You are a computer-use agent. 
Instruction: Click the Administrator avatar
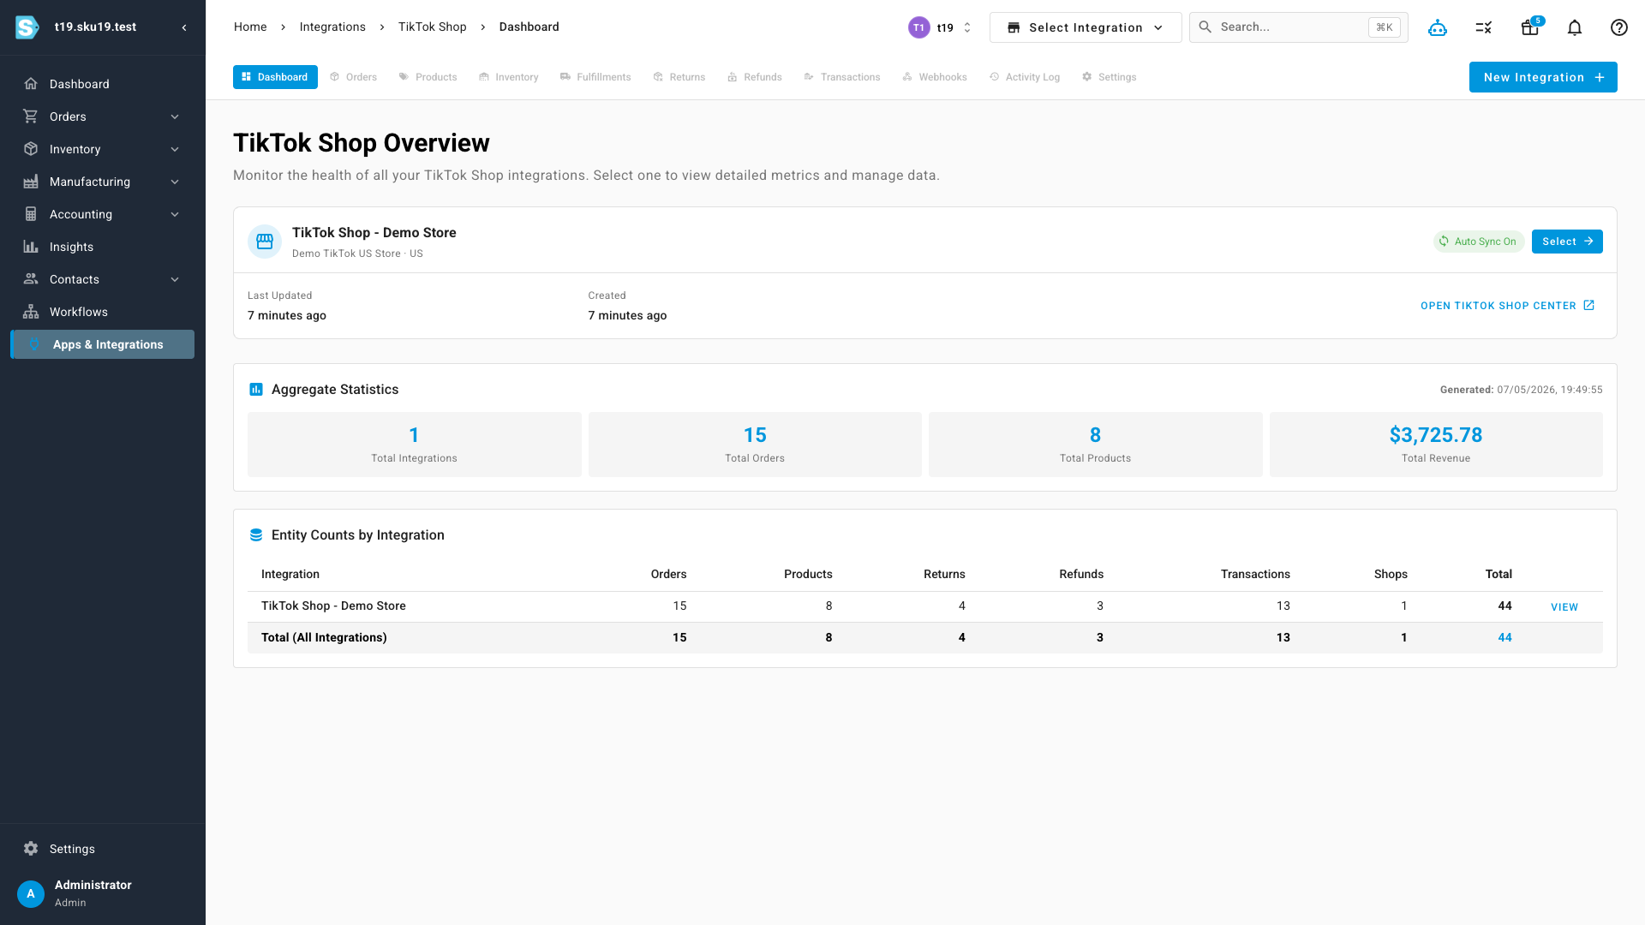[31, 893]
